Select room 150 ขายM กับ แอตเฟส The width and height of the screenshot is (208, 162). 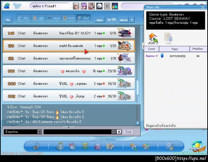point(69,46)
